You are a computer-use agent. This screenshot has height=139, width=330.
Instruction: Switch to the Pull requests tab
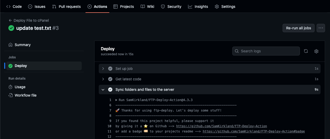tap(67, 7)
